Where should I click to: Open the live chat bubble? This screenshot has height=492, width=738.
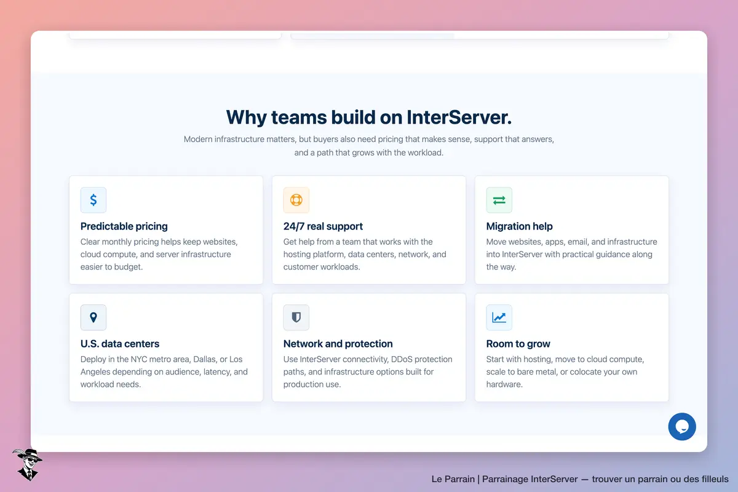pos(682,426)
